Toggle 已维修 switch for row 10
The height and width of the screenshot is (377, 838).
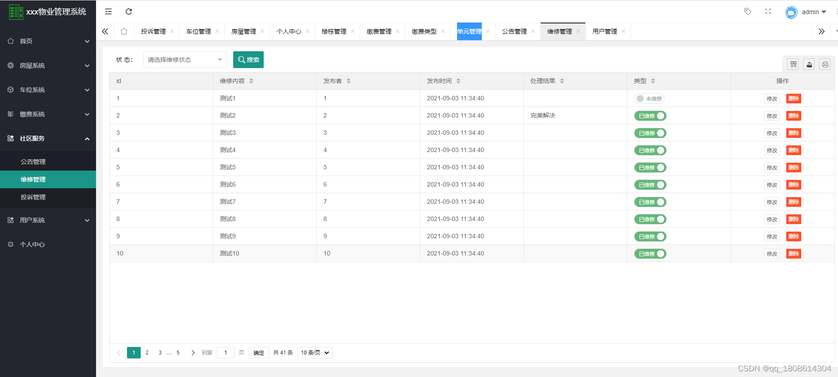[x=650, y=254]
